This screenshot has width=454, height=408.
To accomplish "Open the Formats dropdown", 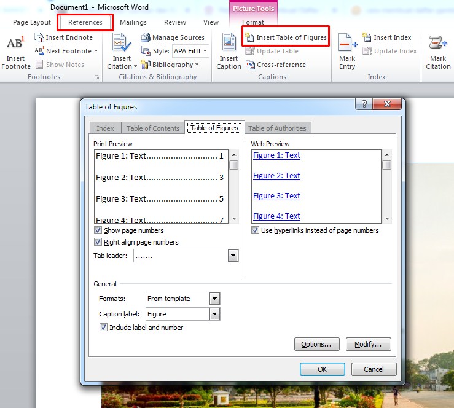I will (x=214, y=299).
